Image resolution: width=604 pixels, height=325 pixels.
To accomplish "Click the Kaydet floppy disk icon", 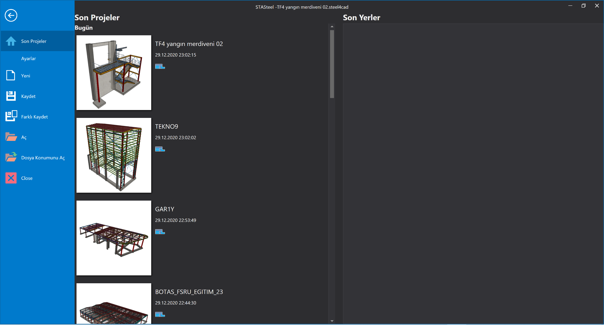I will point(11,96).
